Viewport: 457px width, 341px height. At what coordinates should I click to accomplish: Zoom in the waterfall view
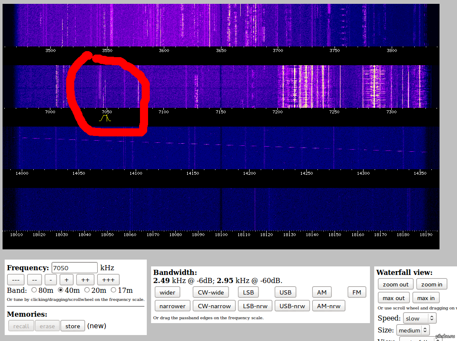(x=431, y=284)
